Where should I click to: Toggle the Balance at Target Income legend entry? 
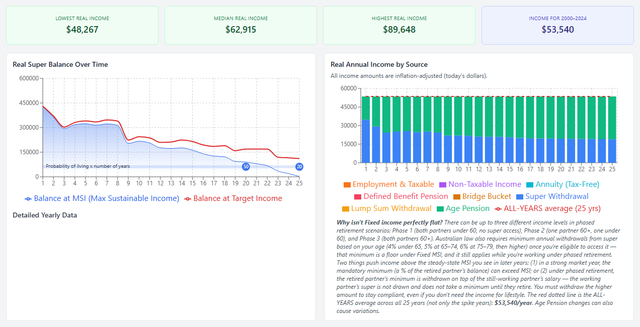pyautogui.click(x=233, y=198)
